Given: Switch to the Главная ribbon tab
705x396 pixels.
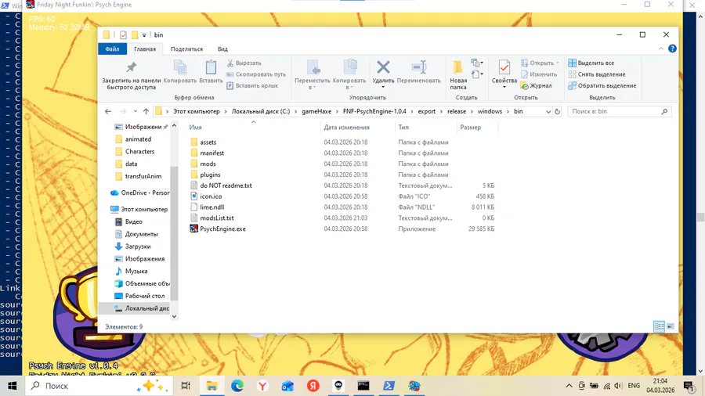Looking at the screenshot, I should pyautogui.click(x=145, y=49).
